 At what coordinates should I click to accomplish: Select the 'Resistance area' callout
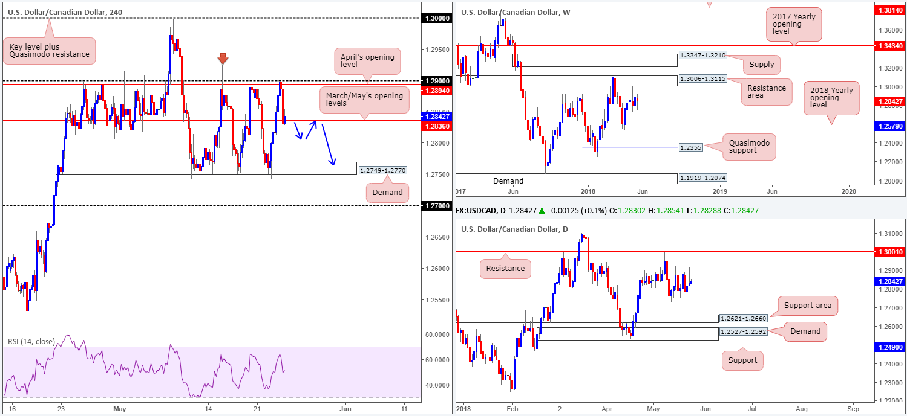pos(765,92)
